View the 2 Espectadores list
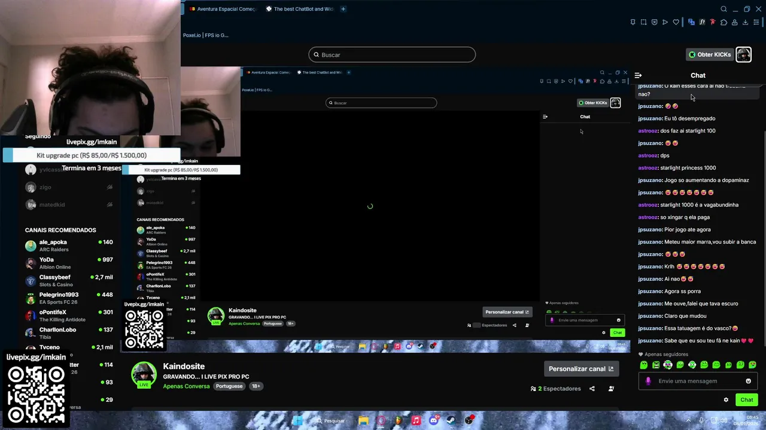The height and width of the screenshot is (430, 766). click(555, 389)
